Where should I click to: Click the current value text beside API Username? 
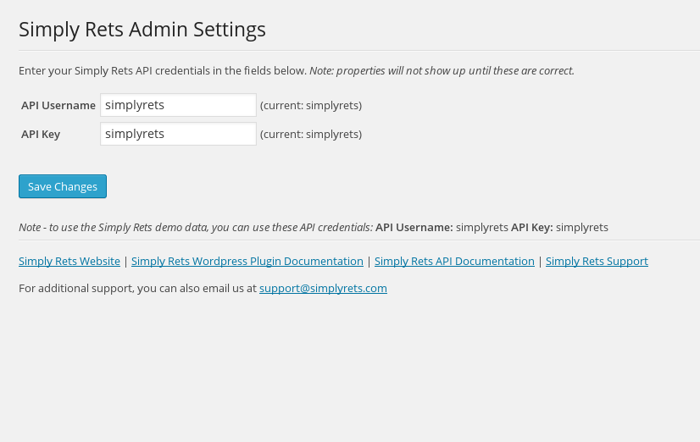[311, 106]
